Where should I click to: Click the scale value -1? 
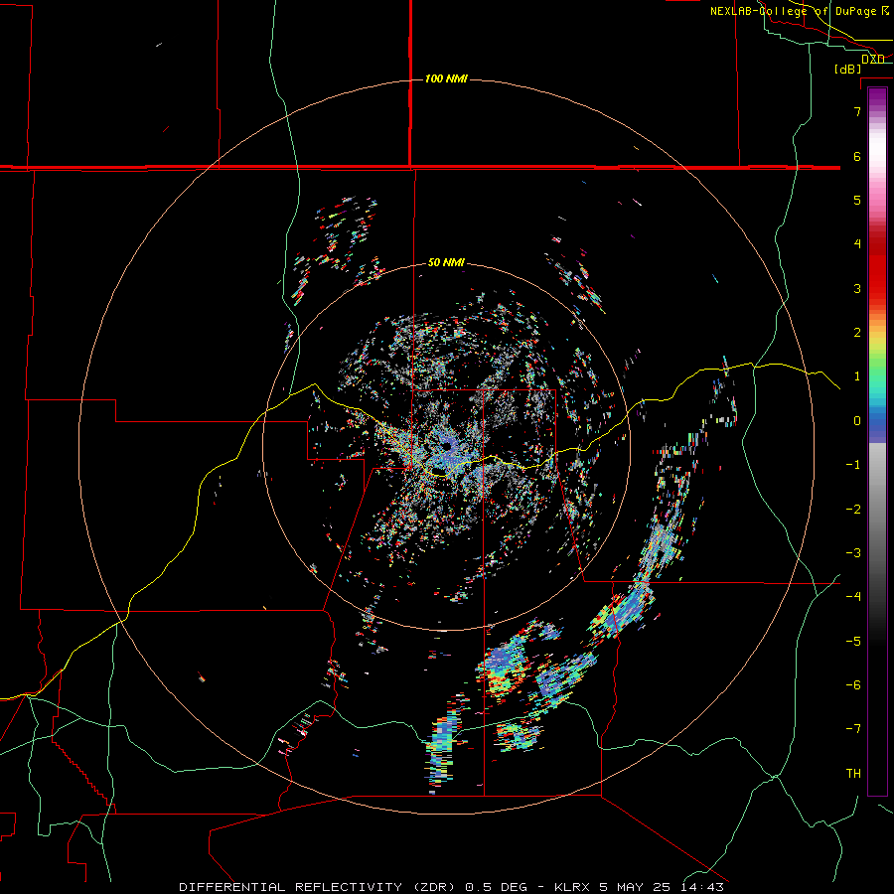pos(853,464)
